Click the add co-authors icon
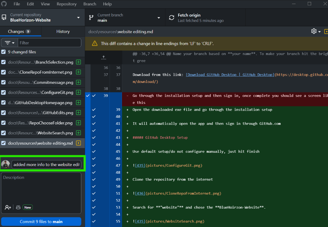The image size is (328, 227). pos(8,207)
